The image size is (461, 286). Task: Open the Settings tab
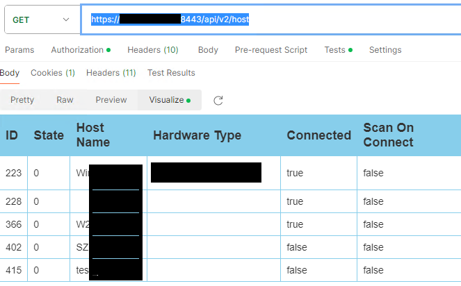[x=385, y=50]
